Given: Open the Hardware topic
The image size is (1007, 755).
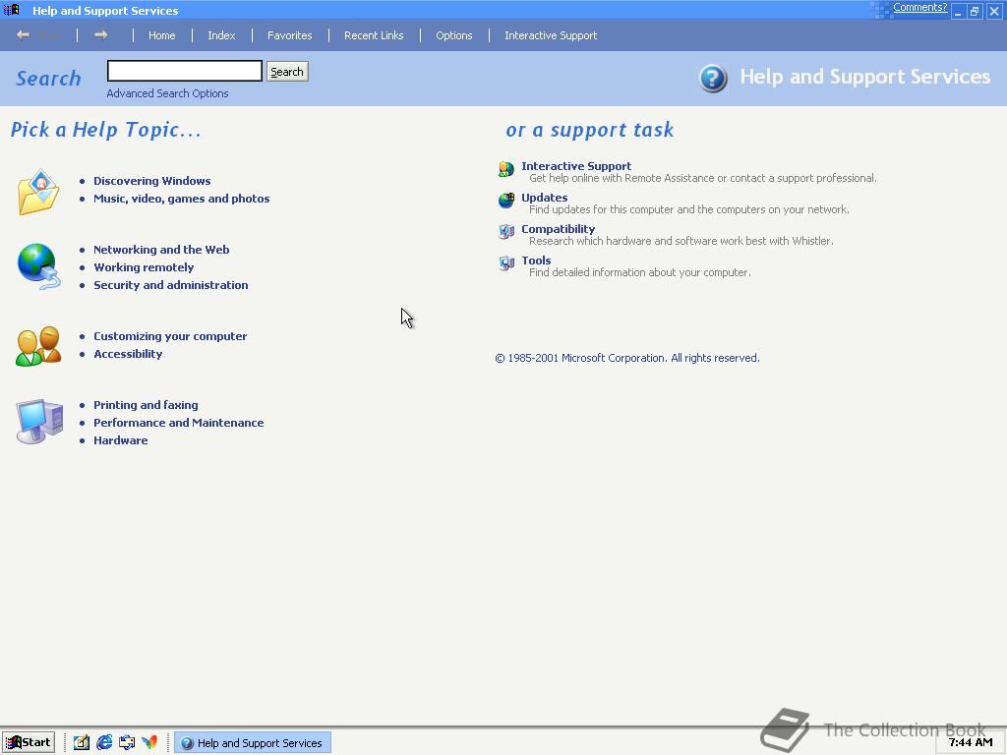Looking at the screenshot, I should click(121, 440).
